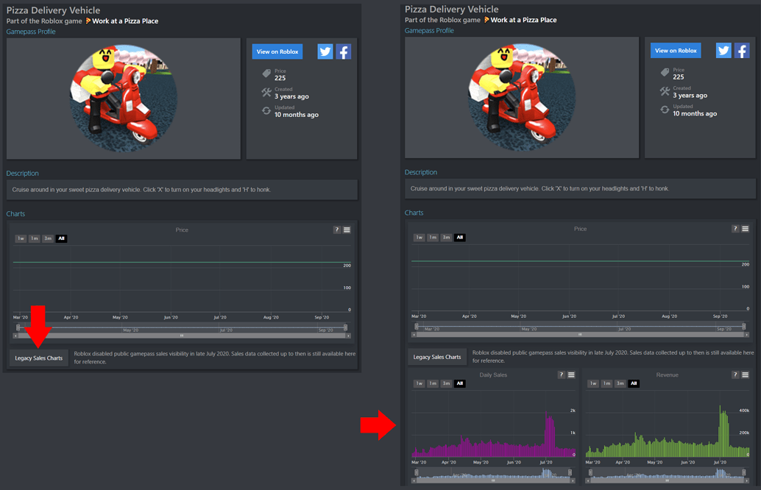Open the Daily Sales chart export menu
Viewport: 761px width, 490px height.
point(571,374)
